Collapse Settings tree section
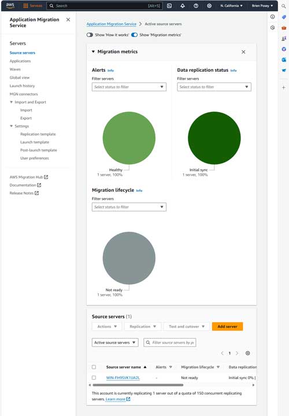This screenshot has height=416, width=289. point(11,126)
